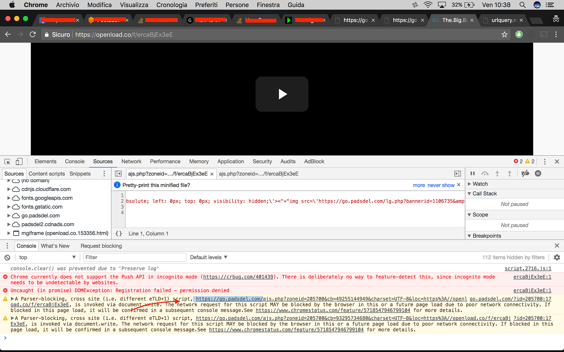Image resolution: width=564 pixels, height=352 pixels.
Task: Click the never show link
Action: (x=441, y=185)
